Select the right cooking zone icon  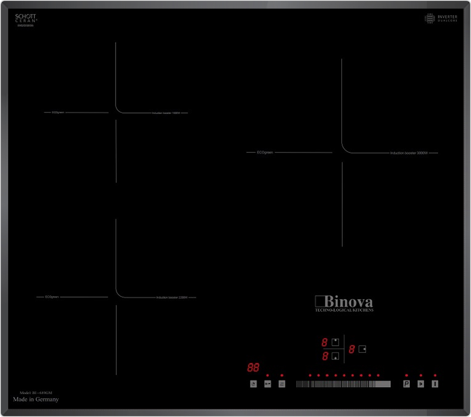(x=362, y=349)
